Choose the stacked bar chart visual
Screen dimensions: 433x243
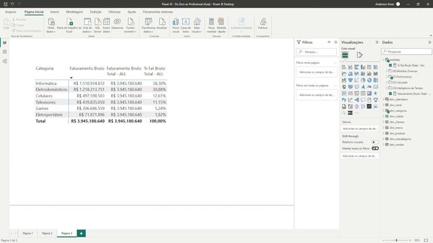point(344,67)
